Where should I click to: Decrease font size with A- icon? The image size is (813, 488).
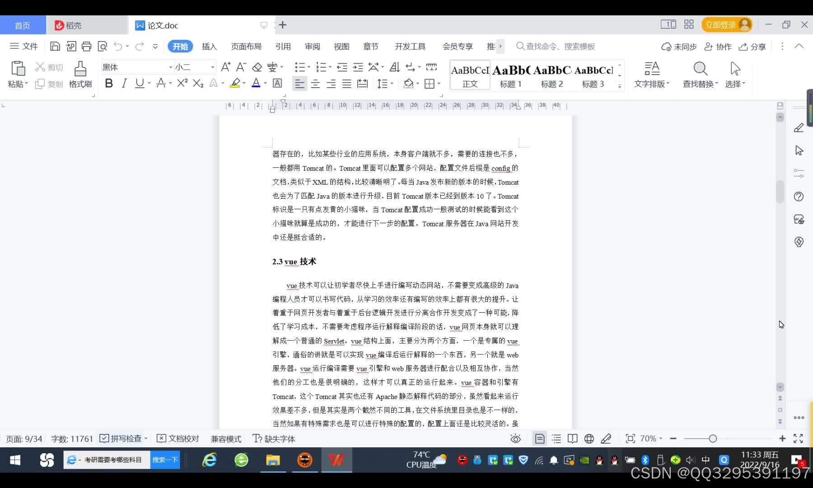tap(241, 67)
